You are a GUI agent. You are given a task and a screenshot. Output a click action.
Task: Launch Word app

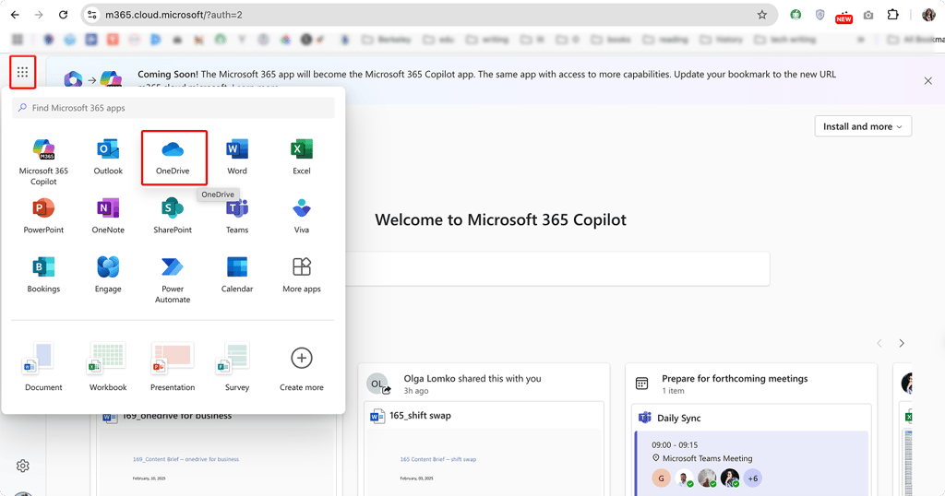click(x=237, y=157)
